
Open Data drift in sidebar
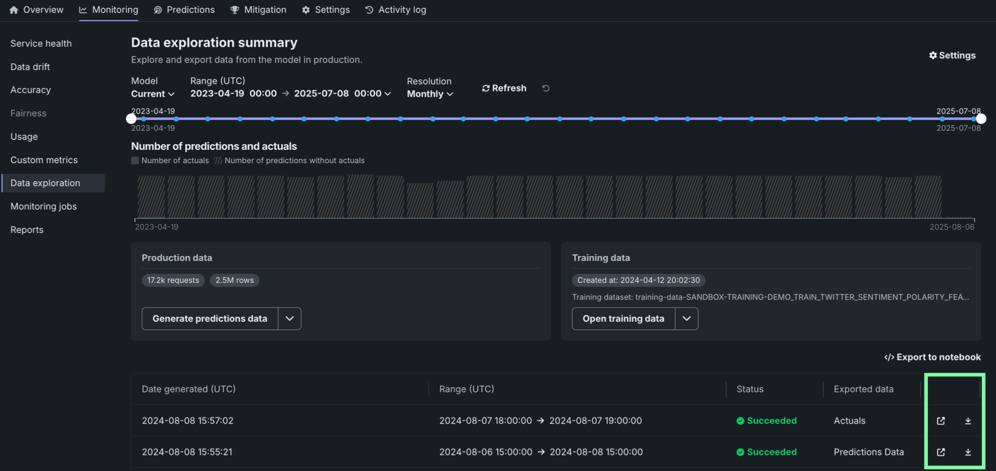(x=30, y=66)
